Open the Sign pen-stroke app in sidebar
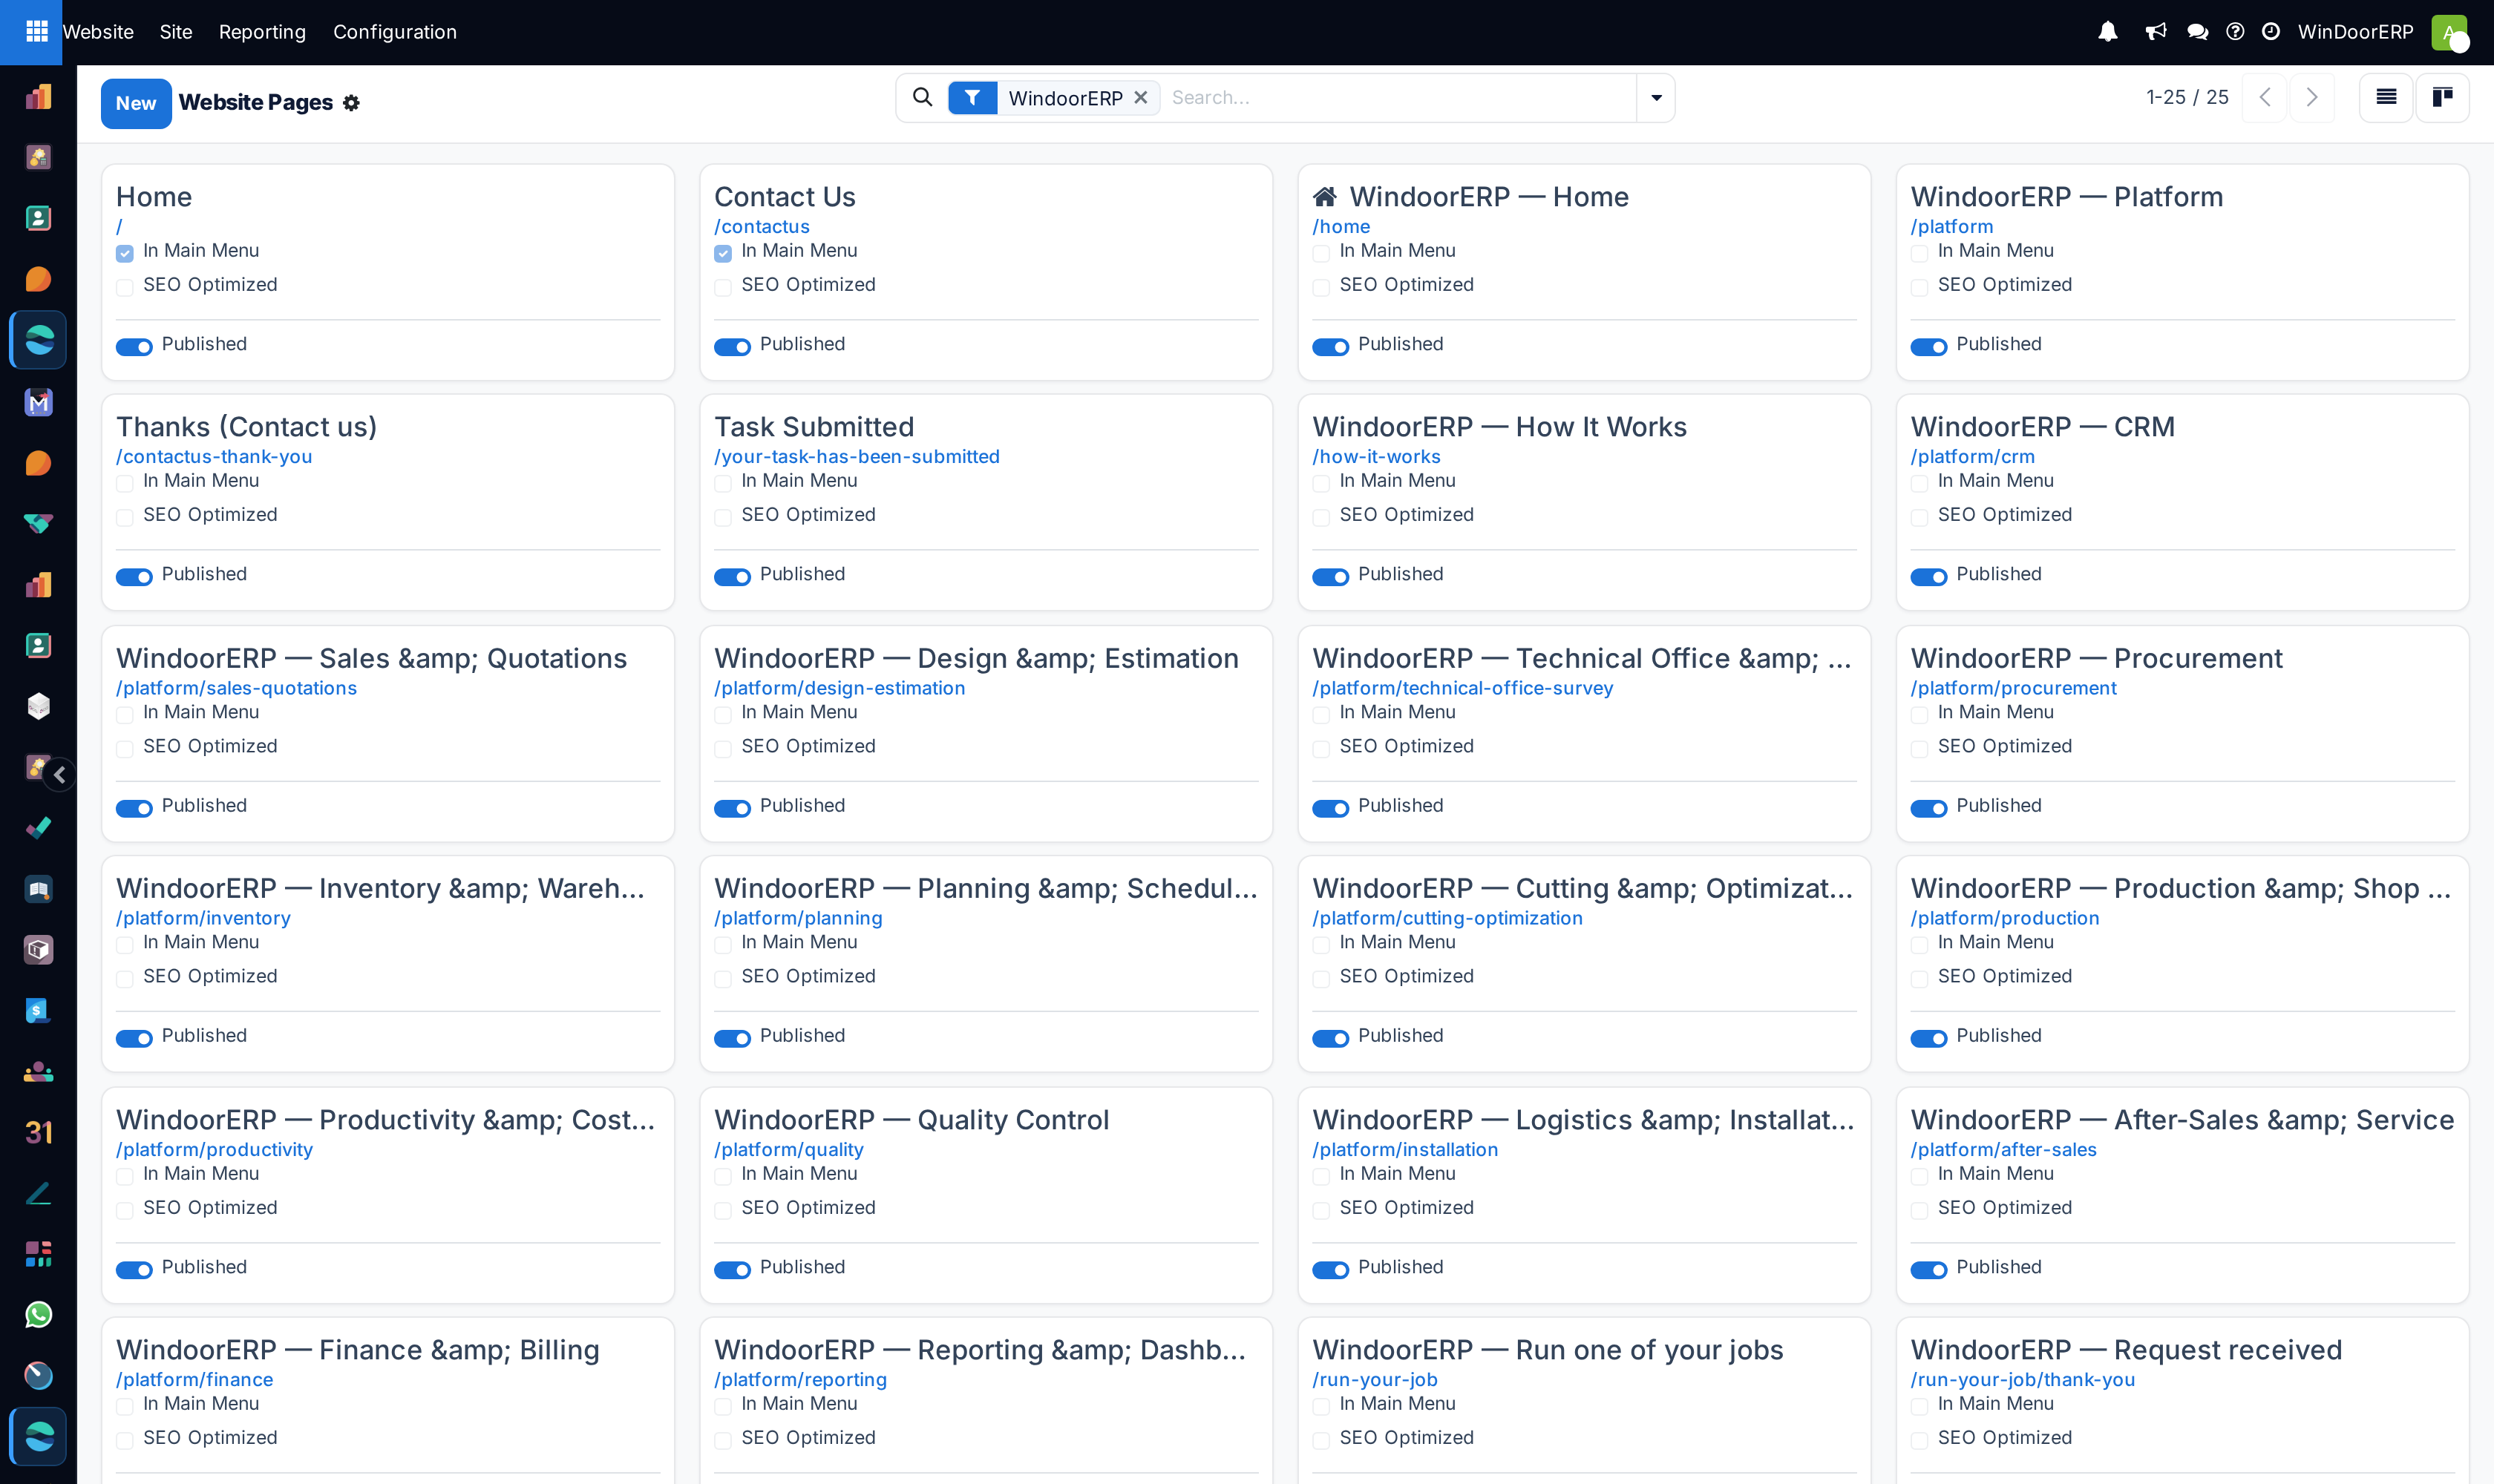2494x1484 pixels. (x=38, y=1193)
